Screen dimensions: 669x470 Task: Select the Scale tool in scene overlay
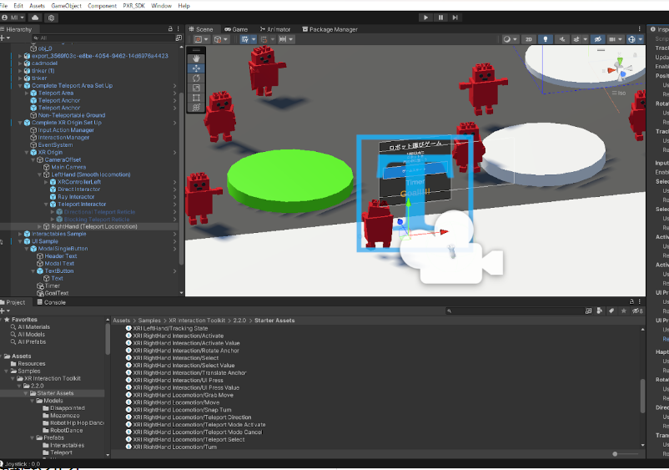196,88
